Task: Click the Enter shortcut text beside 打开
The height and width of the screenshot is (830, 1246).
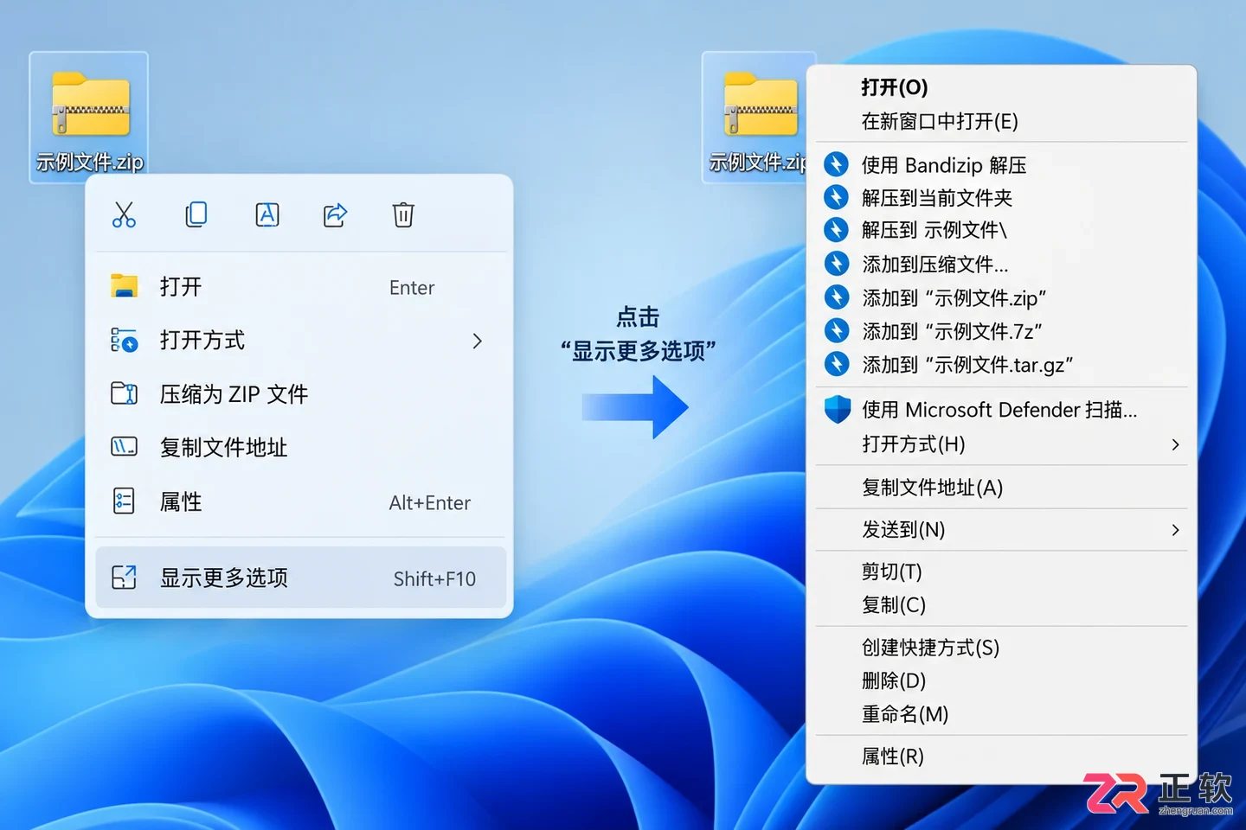Action: 412,288
